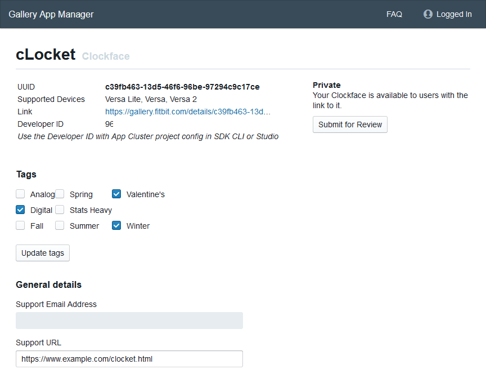Disable the Winter tag checkbox
Screen dimensions: 486x387
point(116,225)
